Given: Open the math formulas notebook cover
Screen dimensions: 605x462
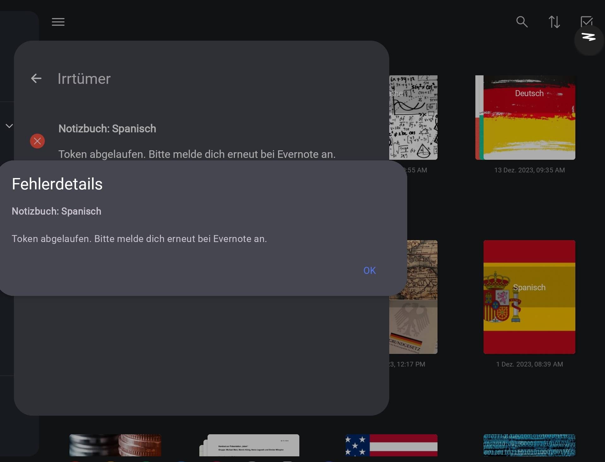Looking at the screenshot, I should [x=413, y=117].
